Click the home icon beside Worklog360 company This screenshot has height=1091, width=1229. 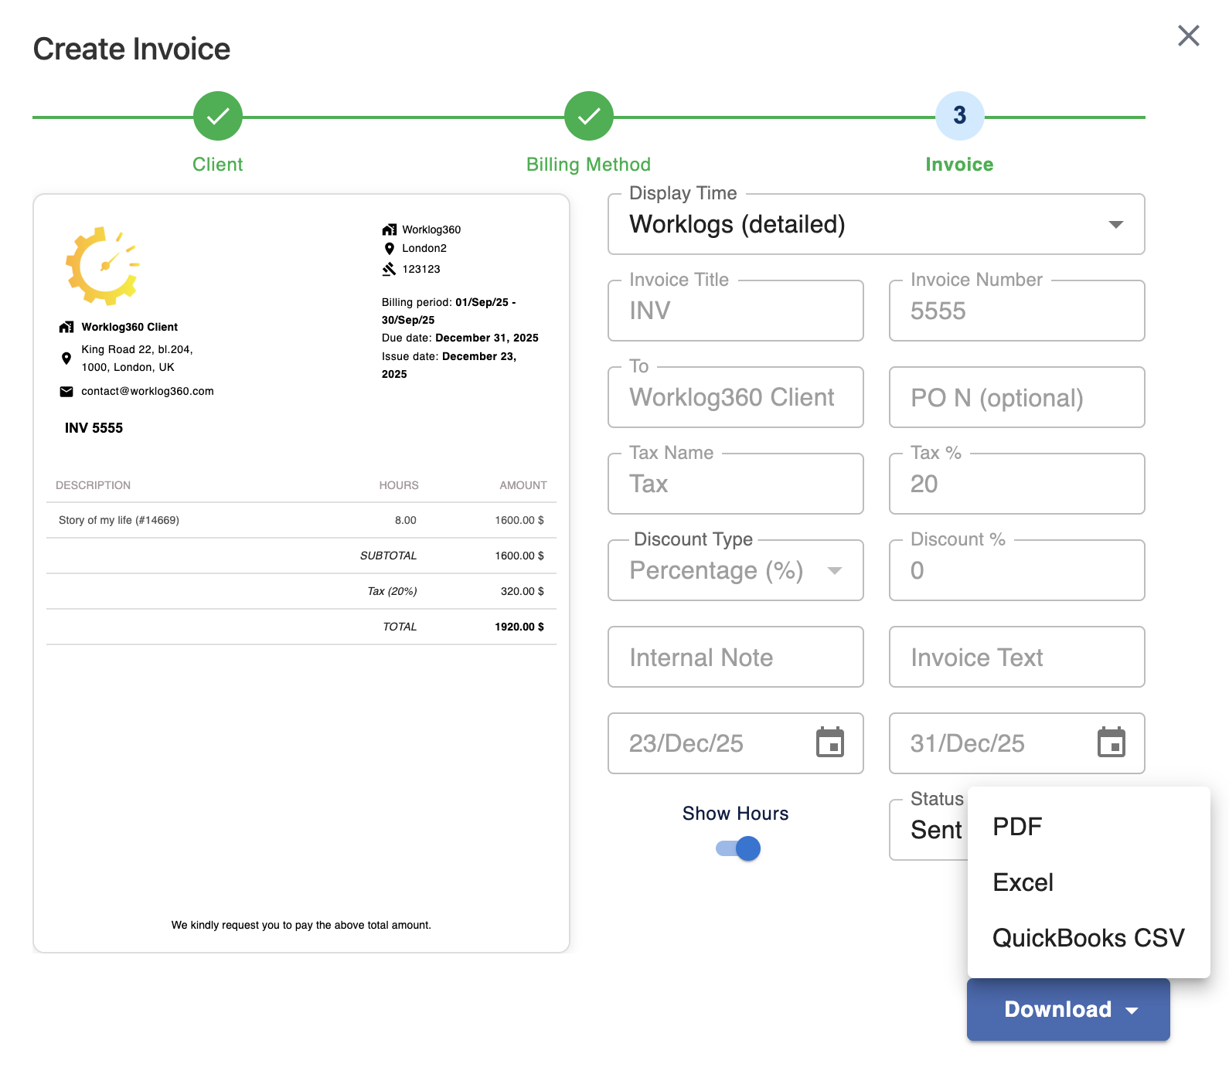389,229
